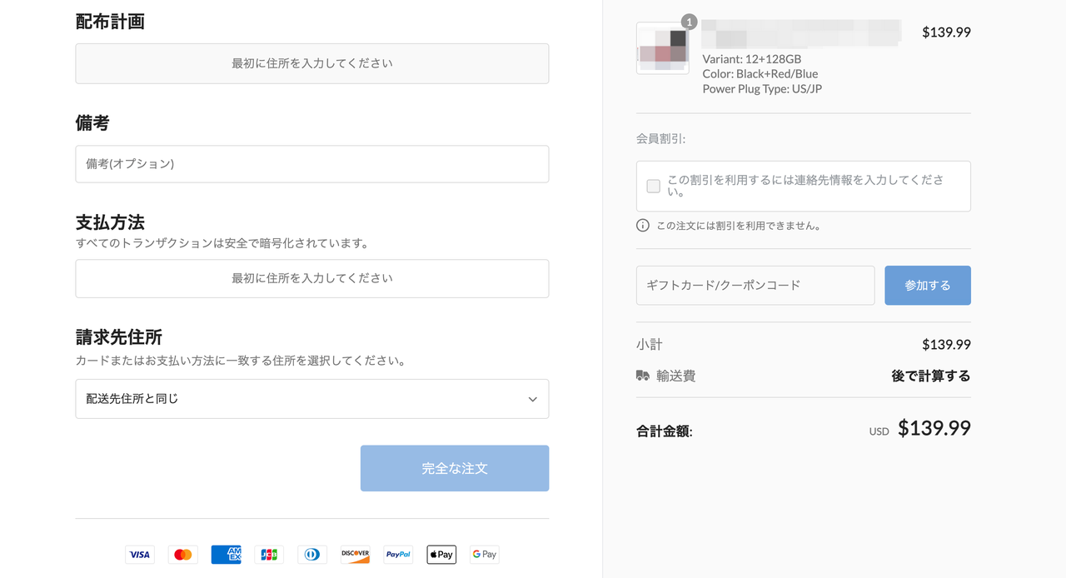Click the 参加する coupon apply button
Image resolution: width=1066 pixels, height=578 pixels.
pos(927,285)
